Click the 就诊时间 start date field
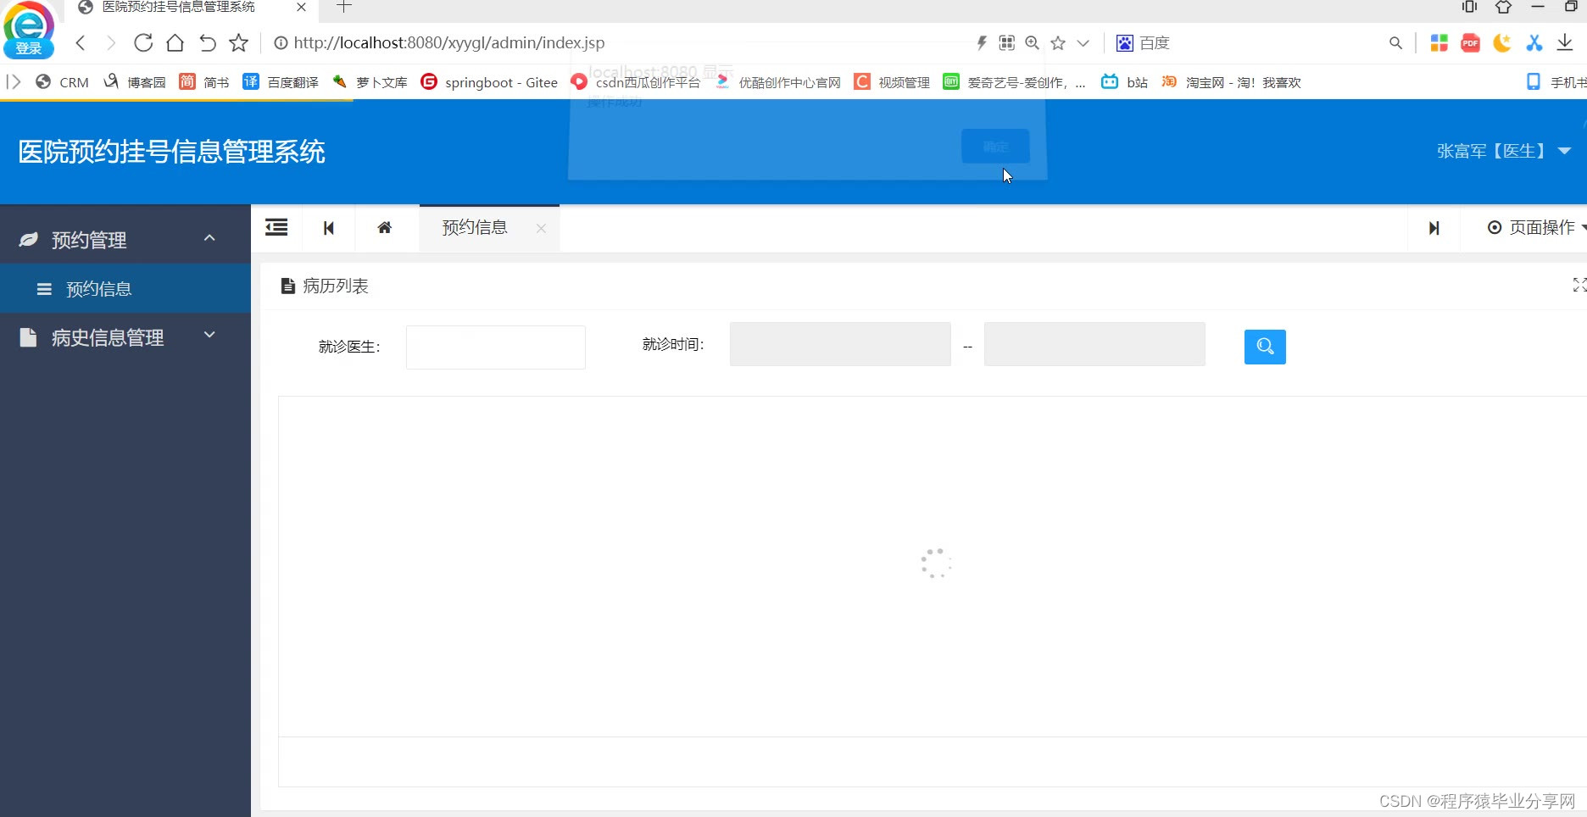The height and width of the screenshot is (817, 1587). (x=840, y=344)
